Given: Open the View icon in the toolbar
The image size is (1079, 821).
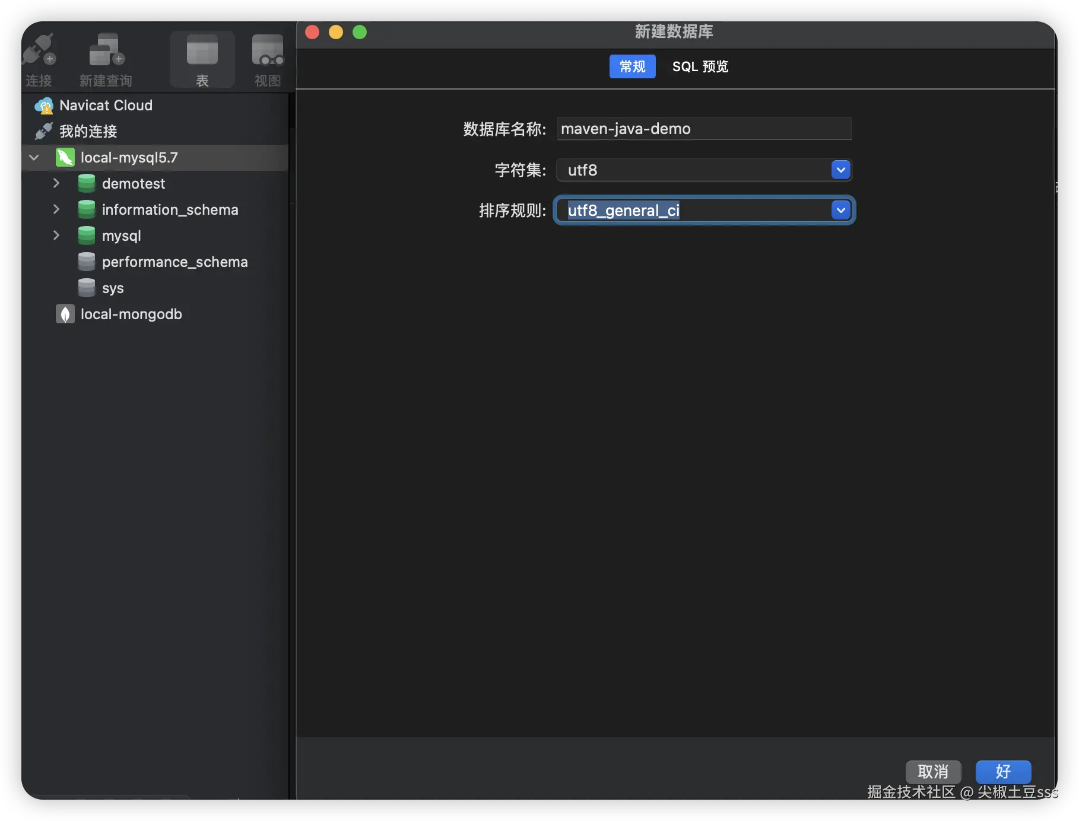Looking at the screenshot, I should [x=268, y=50].
